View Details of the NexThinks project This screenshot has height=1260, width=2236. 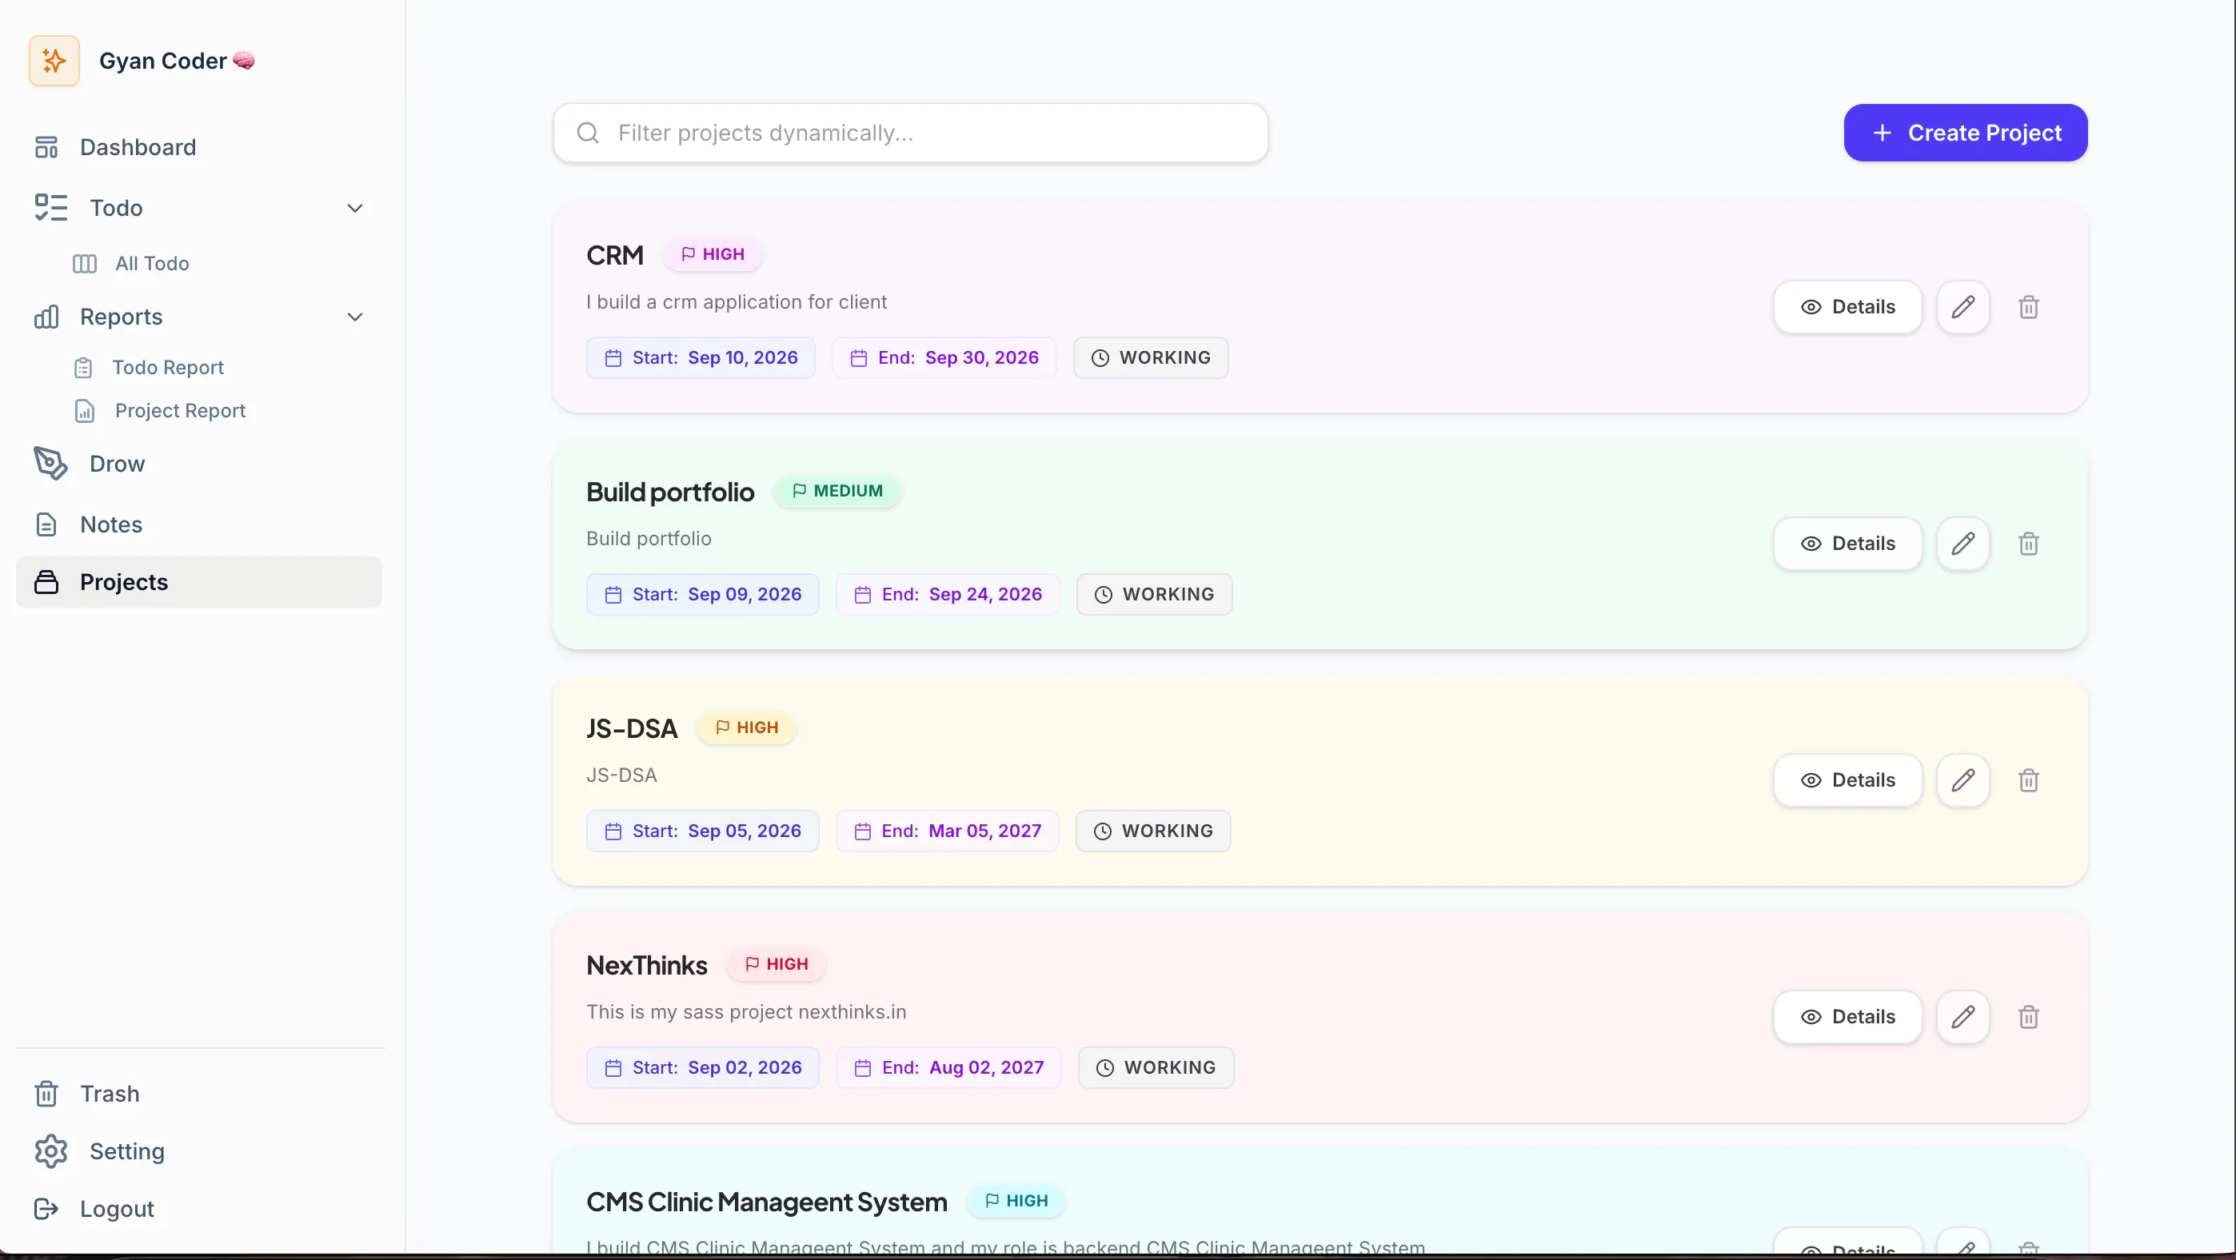[x=1847, y=1017]
